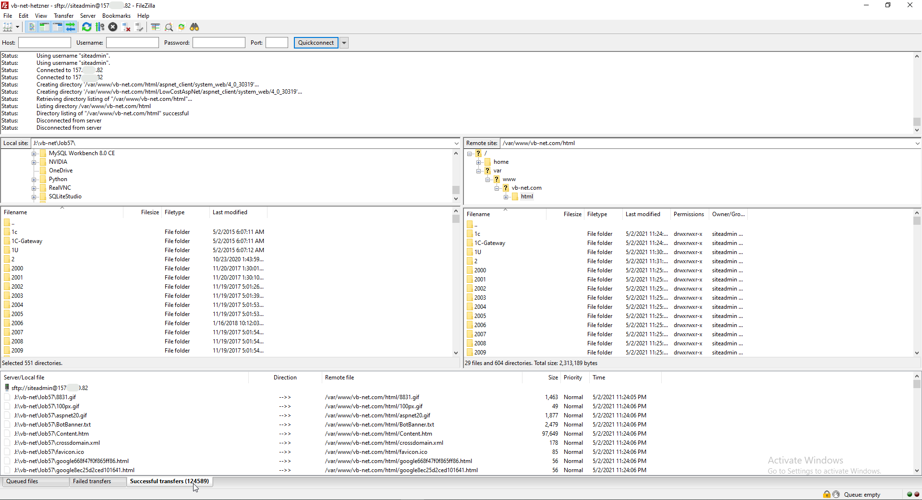Open the Edit menu
This screenshot has width=922, height=500.
pyautogui.click(x=24, y=16)
